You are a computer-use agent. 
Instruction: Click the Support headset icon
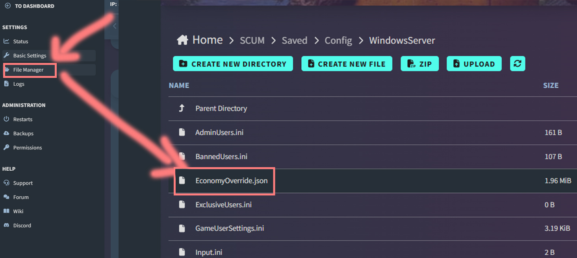6,183
